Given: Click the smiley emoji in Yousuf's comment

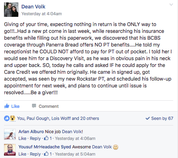Looking at the screenshot, I should 116,147.
